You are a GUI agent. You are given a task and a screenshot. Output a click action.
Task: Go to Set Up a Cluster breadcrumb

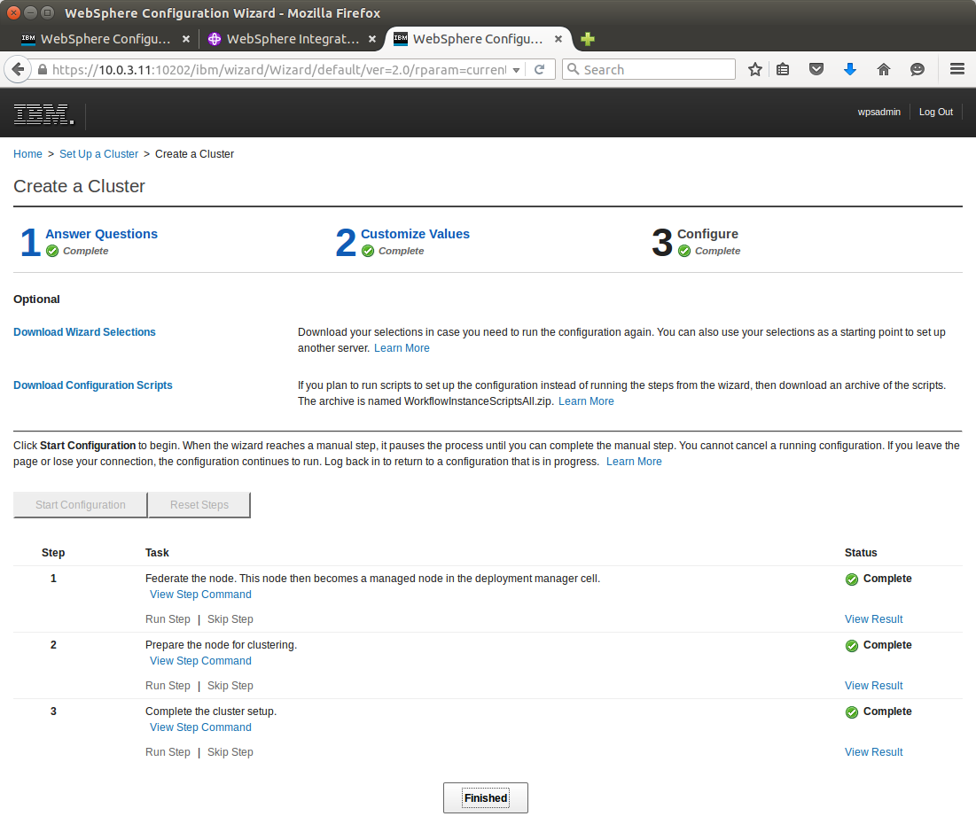point(99,154)
